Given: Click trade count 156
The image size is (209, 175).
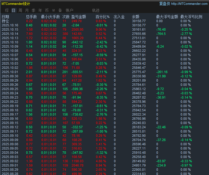Looking at the screenshot, I should point(65,115).
